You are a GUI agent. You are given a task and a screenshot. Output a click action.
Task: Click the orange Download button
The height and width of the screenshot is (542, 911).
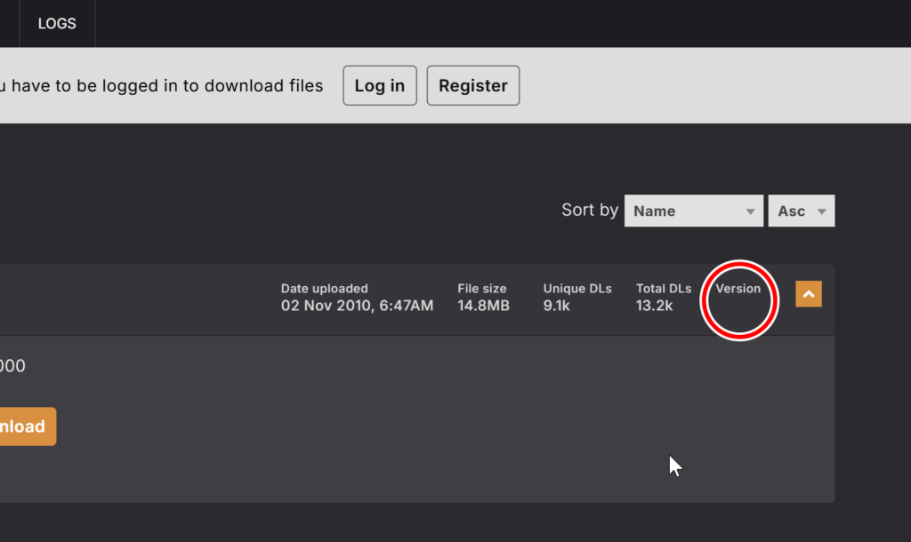25,426
